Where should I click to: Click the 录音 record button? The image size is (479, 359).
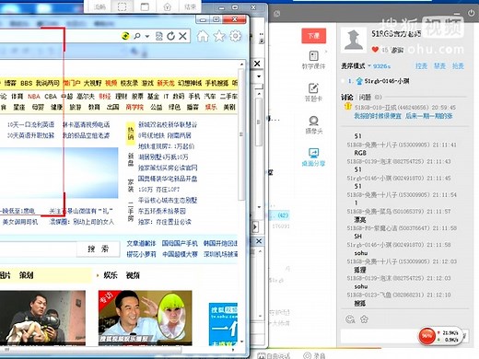pyautogui.click(x=314, y=355)
